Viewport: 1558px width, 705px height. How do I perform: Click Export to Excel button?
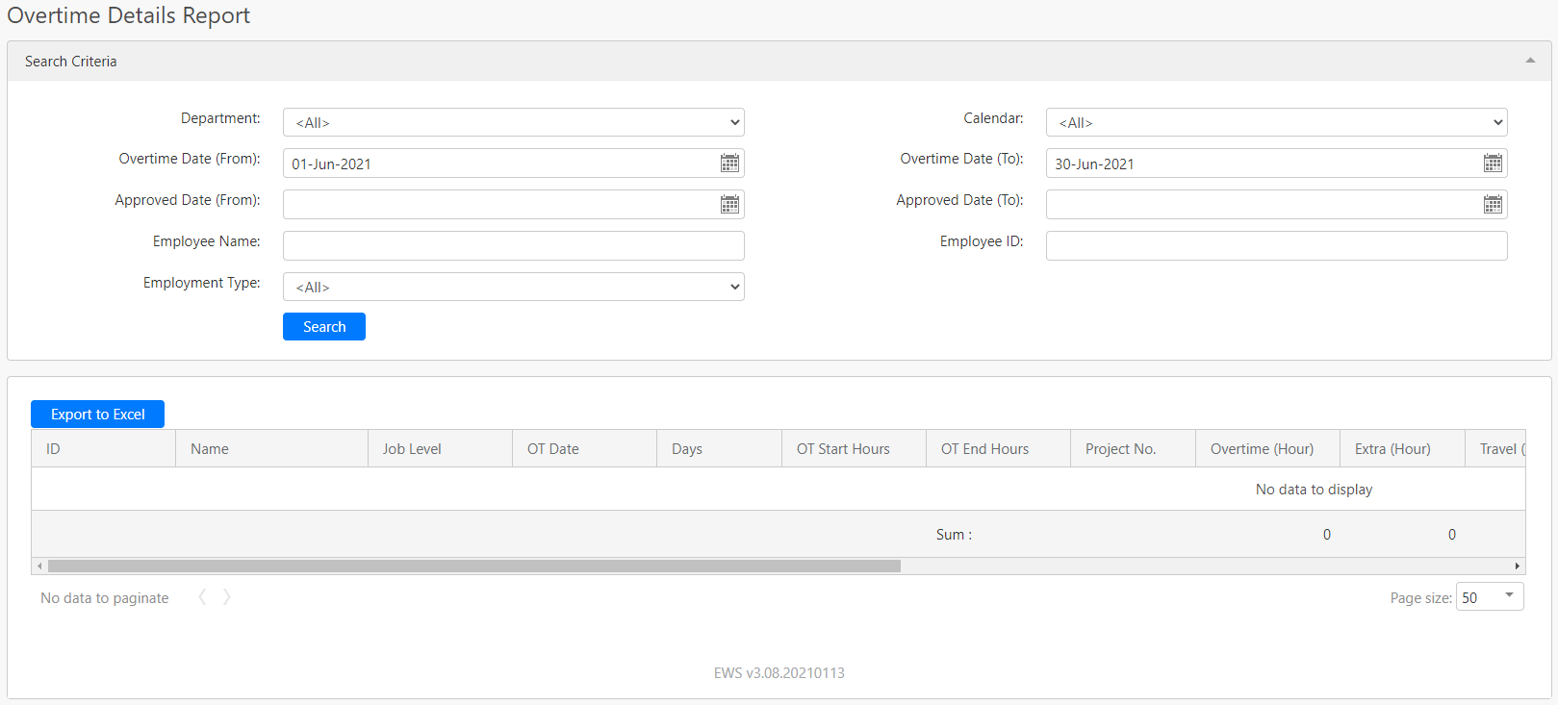point(97,414)
